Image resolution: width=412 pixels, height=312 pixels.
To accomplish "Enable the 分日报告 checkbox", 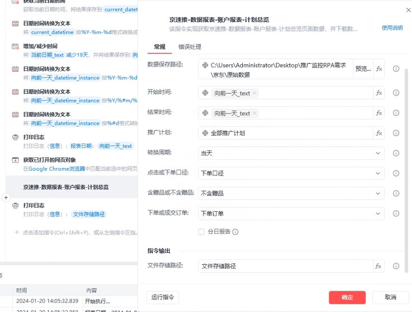I will pyautogui.click(x=201, y=232).
